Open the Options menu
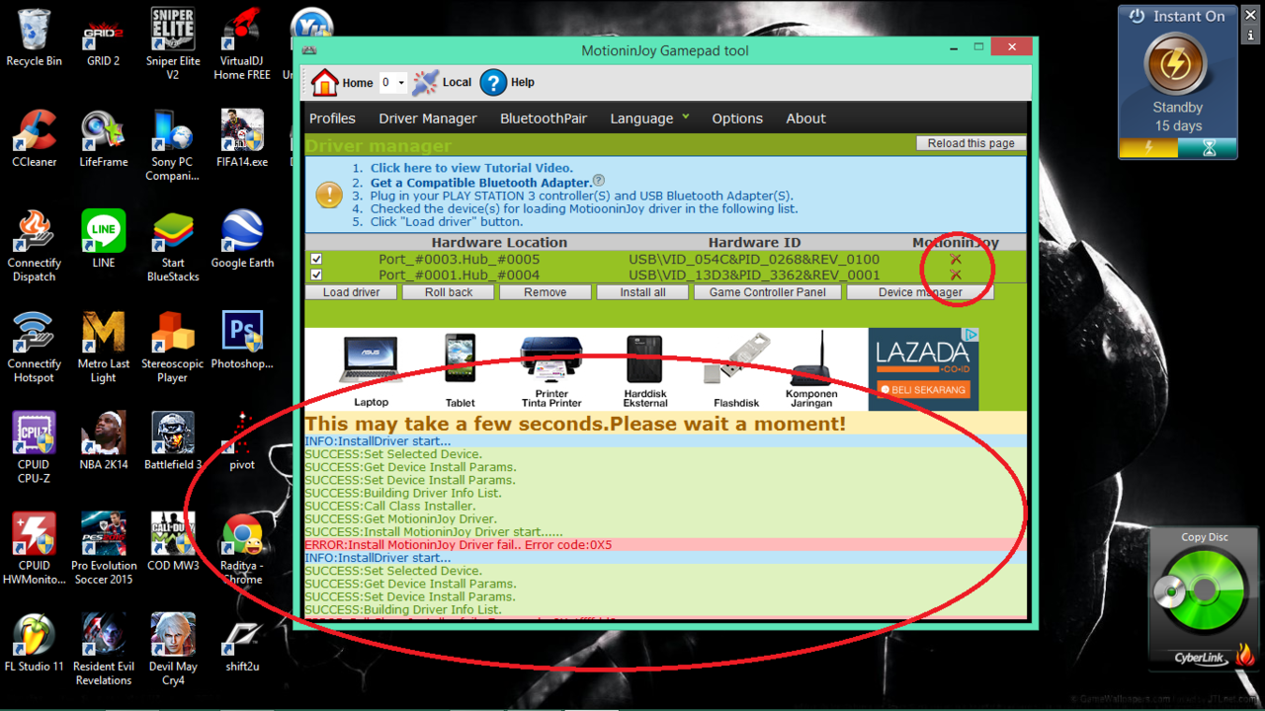The width and height of the screenshot is (1265, 711). click(737, 118)
